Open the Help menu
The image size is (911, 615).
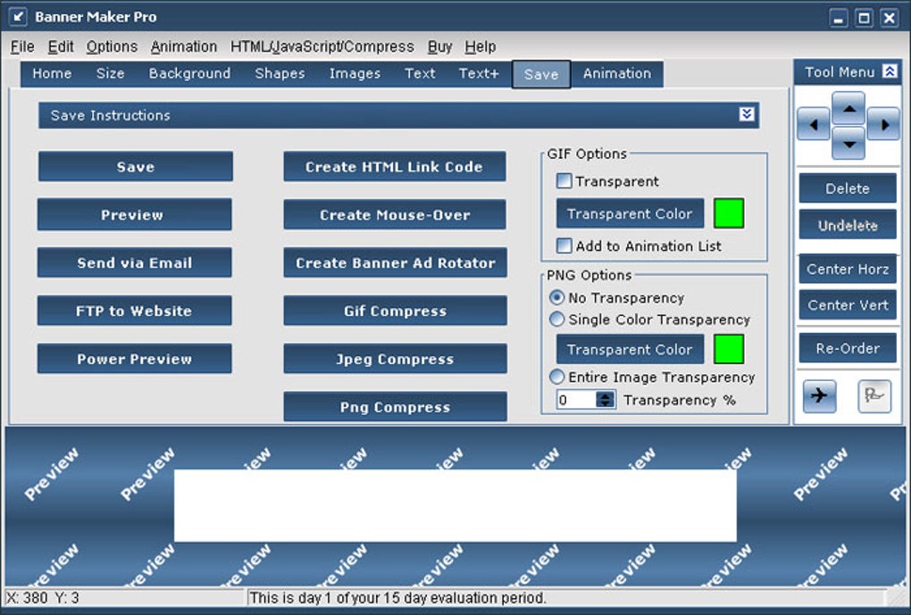(481, 46)
